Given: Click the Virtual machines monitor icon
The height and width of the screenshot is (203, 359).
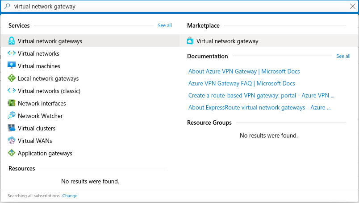Looking at the screenshot, I should 12,65.
